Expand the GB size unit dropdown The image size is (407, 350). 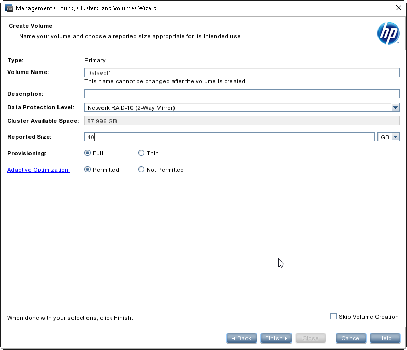click(x=395, y=137)
